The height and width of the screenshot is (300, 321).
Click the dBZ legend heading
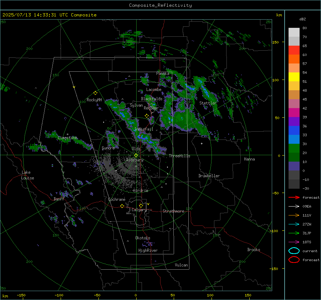pos(302,19)
